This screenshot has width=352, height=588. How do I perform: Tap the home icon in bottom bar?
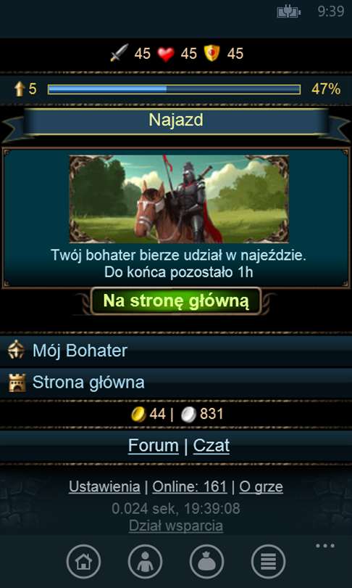[x=83, y=562]
